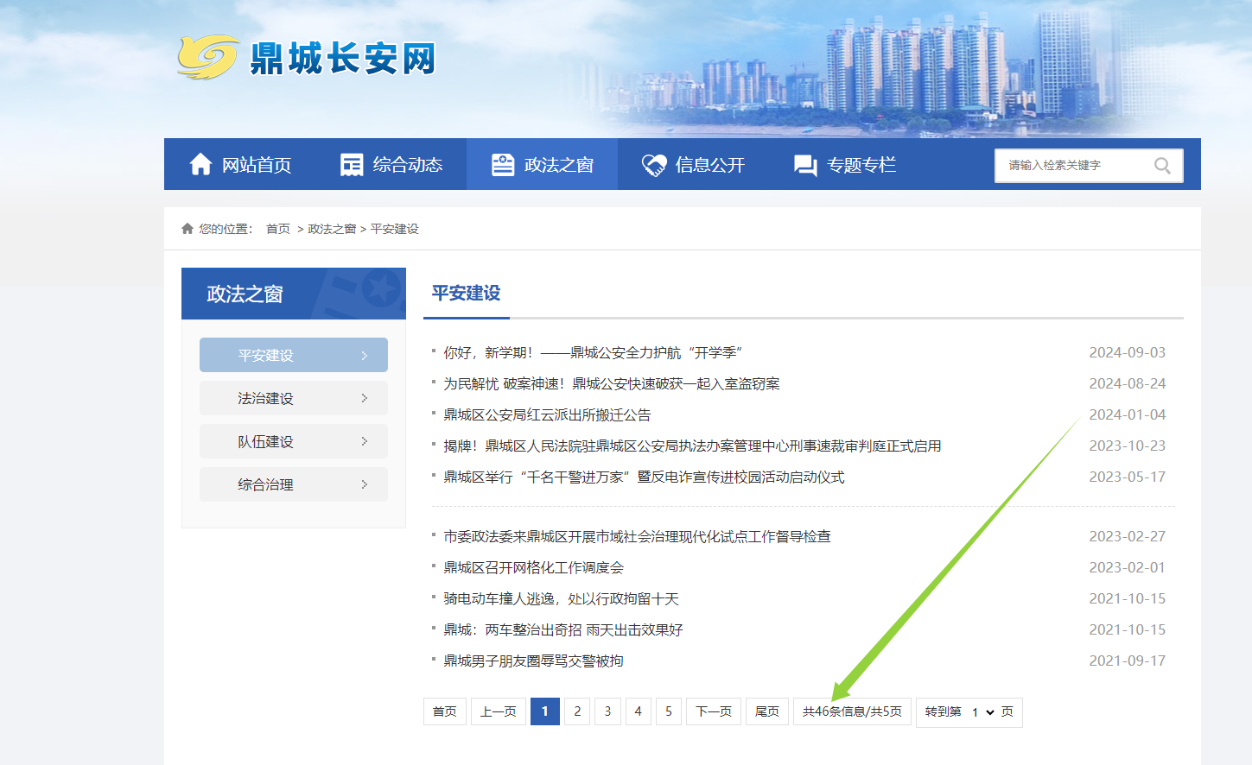1252x765 pixels.
Task: Open the page number jump dropdown
Action: [x=982, y=712]
